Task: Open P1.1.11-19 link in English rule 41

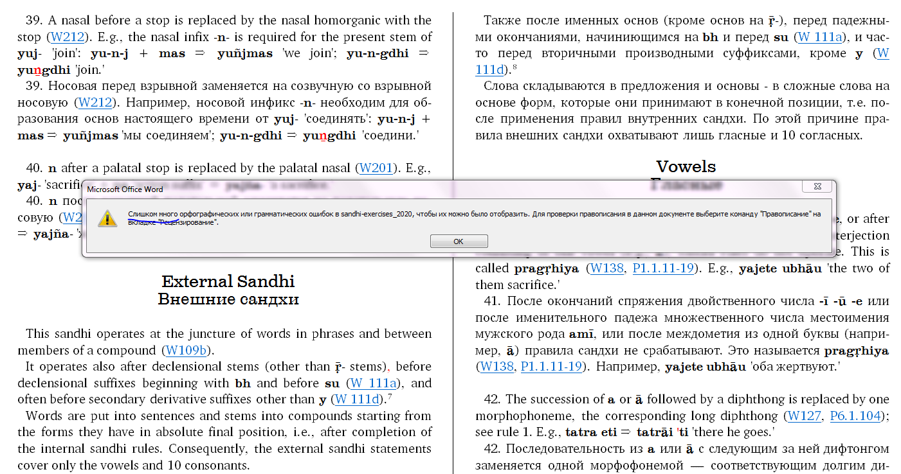Action: coord(663,268)
